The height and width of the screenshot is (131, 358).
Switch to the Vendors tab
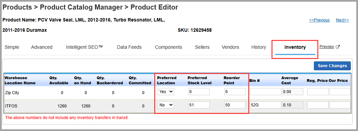pos(230,47)
